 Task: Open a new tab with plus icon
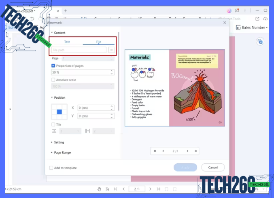[66, 11]
